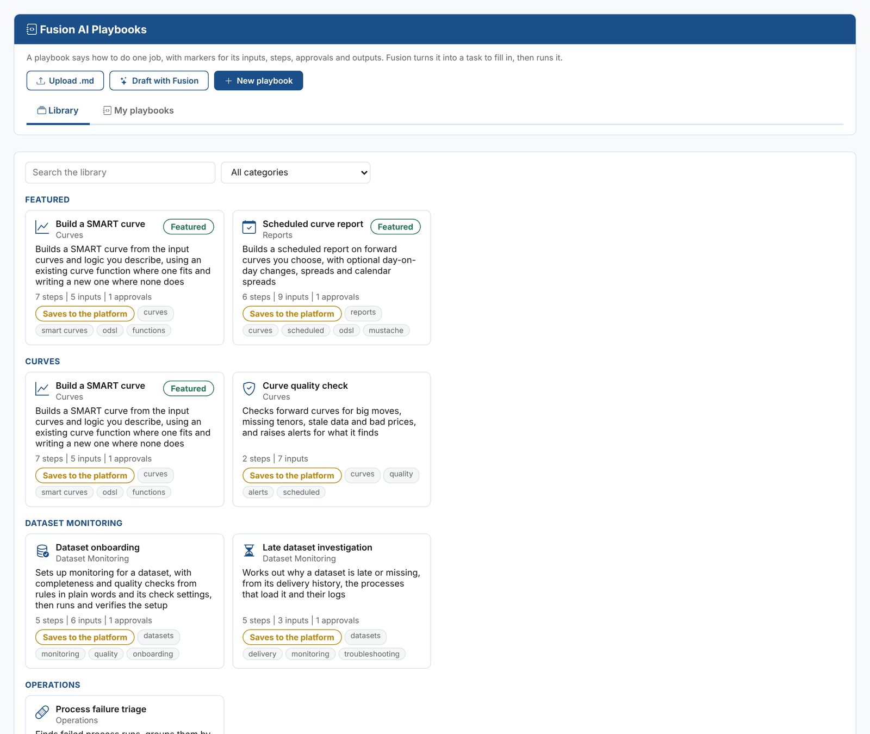The width and height of the screenshot is (870, 734).
Task: Click the calendar icon on Scheduled curve report
Action: [x=249, y=227]
